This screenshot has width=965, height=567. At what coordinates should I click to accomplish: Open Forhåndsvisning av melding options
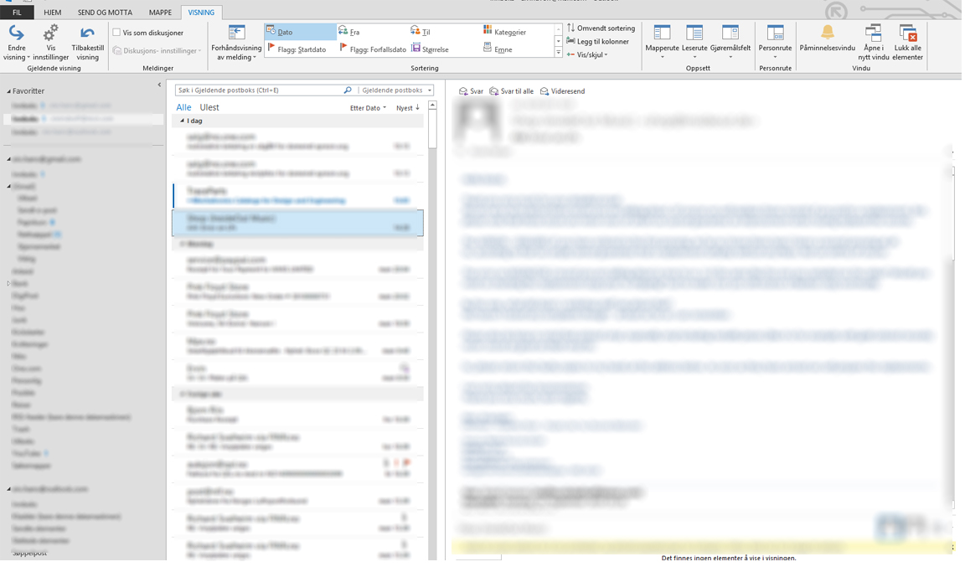click(236, 43)
